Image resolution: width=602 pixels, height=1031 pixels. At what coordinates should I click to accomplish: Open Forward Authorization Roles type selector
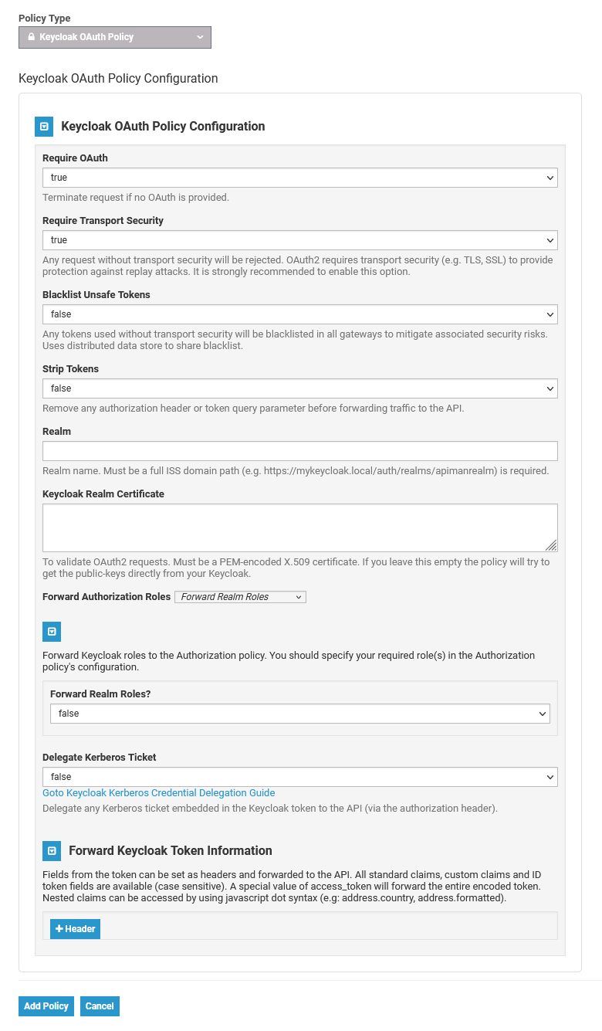(x=240, y=597)
